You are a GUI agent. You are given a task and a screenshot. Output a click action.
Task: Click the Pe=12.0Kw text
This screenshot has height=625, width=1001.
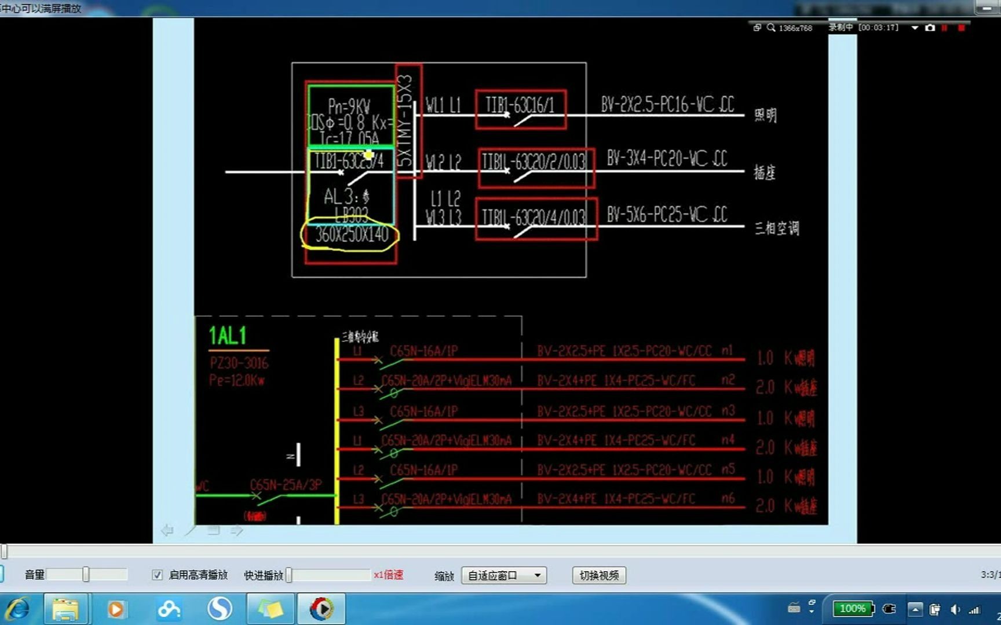236,380
